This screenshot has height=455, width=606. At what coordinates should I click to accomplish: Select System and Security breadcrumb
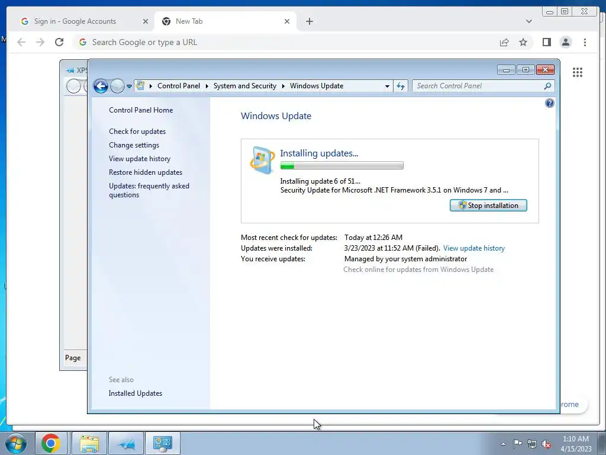pyautogui.click(x=244, y=86)
